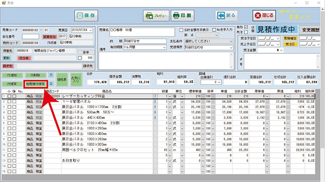Click the 商品名 column header

pos(106,91)
